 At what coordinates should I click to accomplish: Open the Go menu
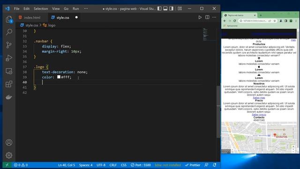tap(66, 8)
